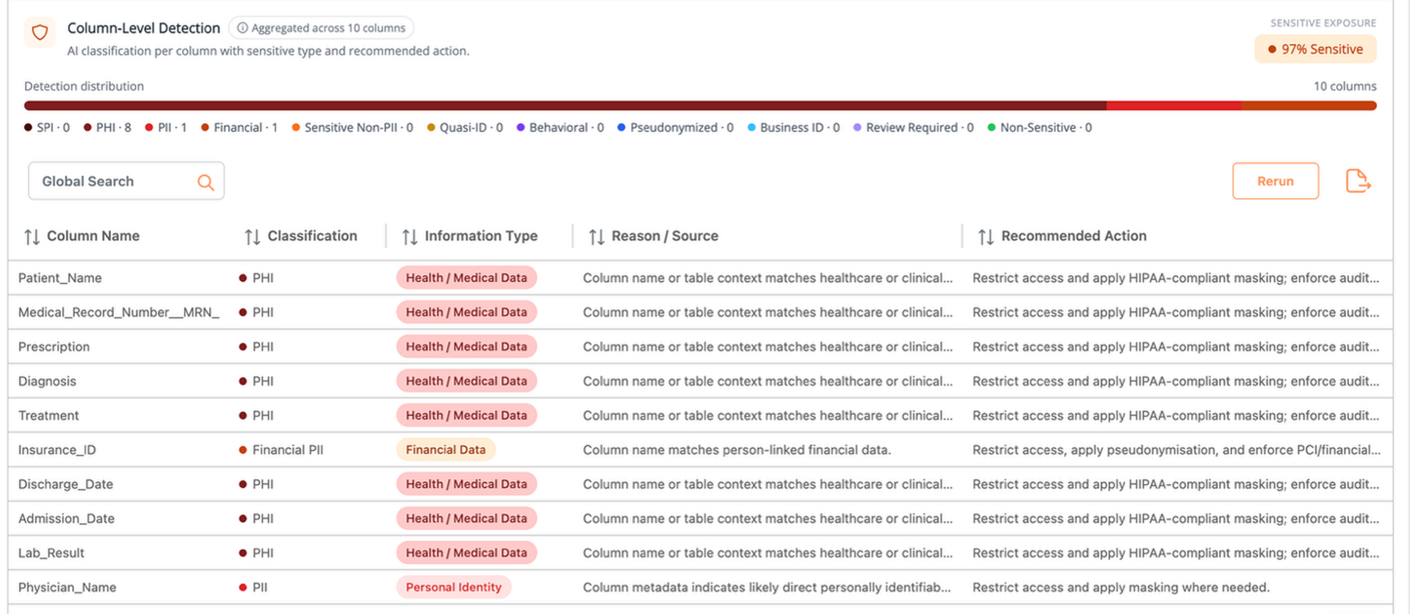This screenshot has width=1410, height=614.
Task: Select the Non-Sensitive · 0 legend entry
Action: click(x=1040, y=128)
